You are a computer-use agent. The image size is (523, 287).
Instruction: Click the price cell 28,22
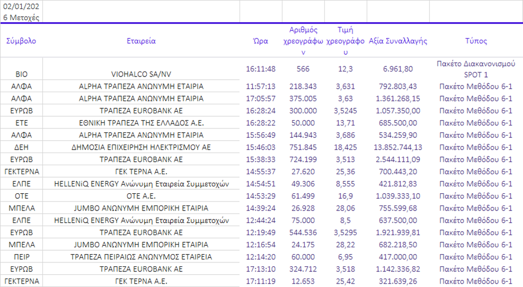pyautogui.click(x=346, y=245)
